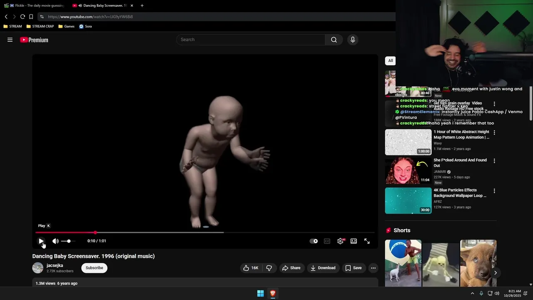
Task: View site information icon in address bar
Action: point(42,17)
